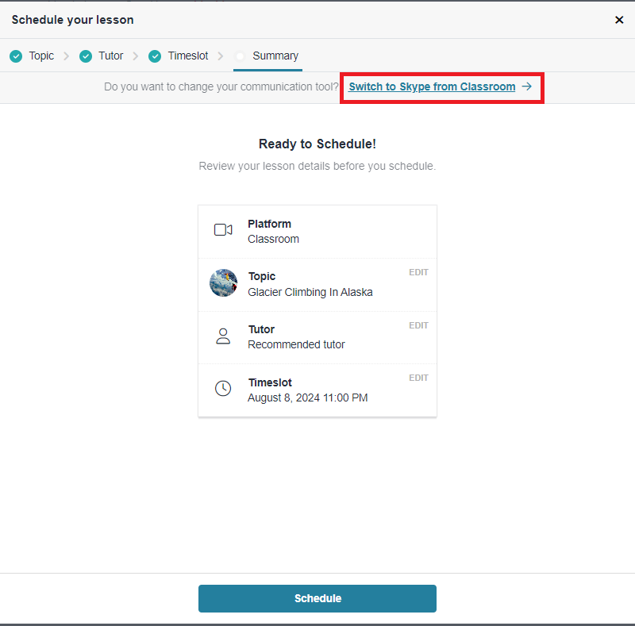The width and height of the screenshot is (635, 626).
Task: Click the green checkmark beside Topic
Action: click(16, 56)
